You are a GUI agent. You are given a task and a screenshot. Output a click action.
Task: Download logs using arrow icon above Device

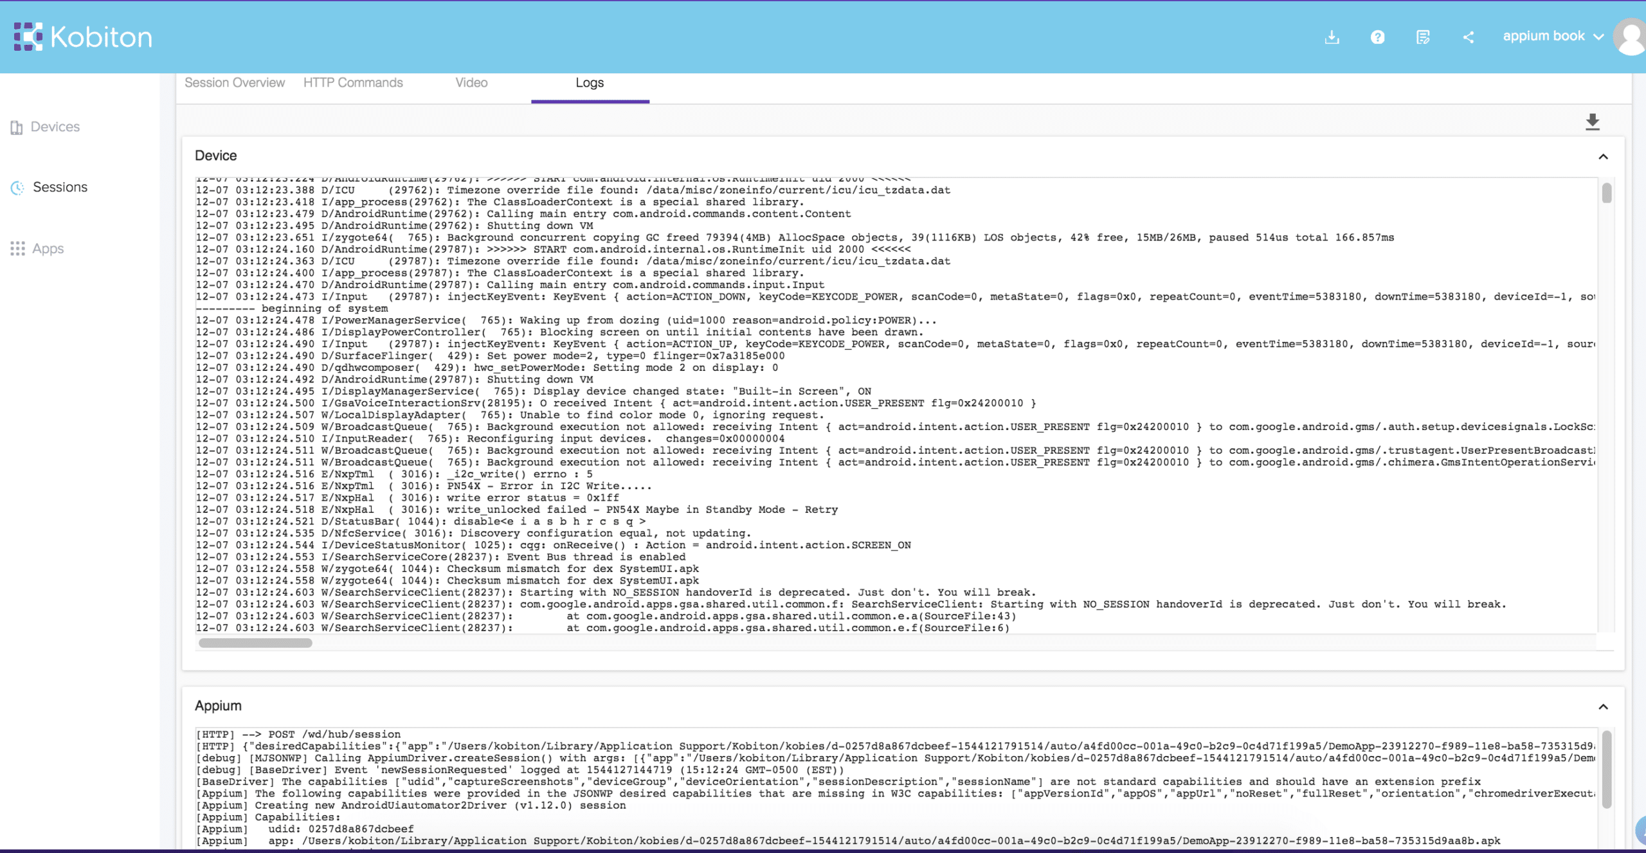click(1592, 121)
